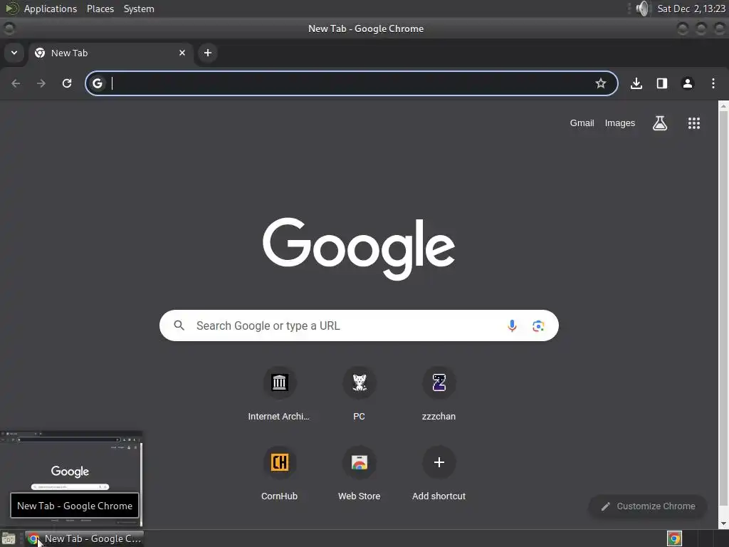Bookmark this tab with the star icon

tap(601, 83)
